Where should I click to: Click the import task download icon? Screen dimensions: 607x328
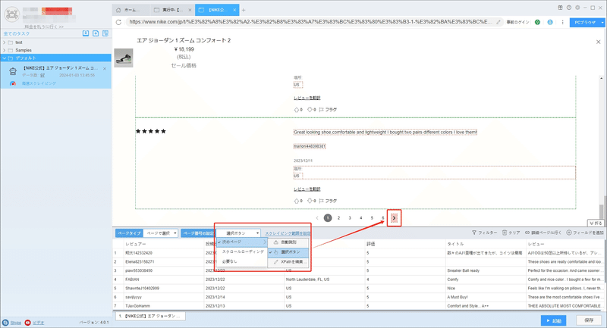(x=86, y=33)
